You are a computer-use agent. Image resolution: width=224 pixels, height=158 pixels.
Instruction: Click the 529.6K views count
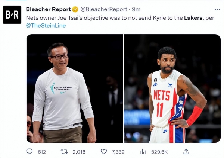tap(159, 152)
